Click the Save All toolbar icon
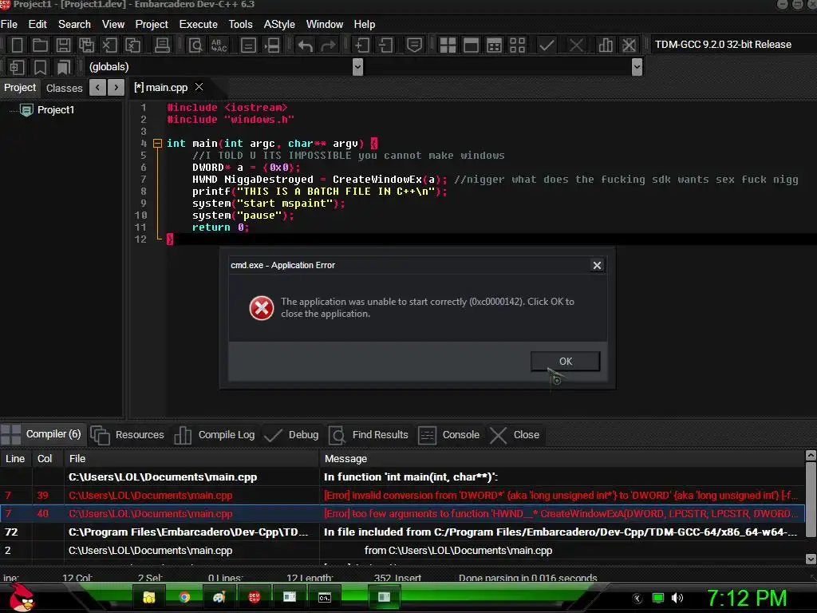Image resolution: width=817 pixels, height=613 pixels. coord(86,45)
